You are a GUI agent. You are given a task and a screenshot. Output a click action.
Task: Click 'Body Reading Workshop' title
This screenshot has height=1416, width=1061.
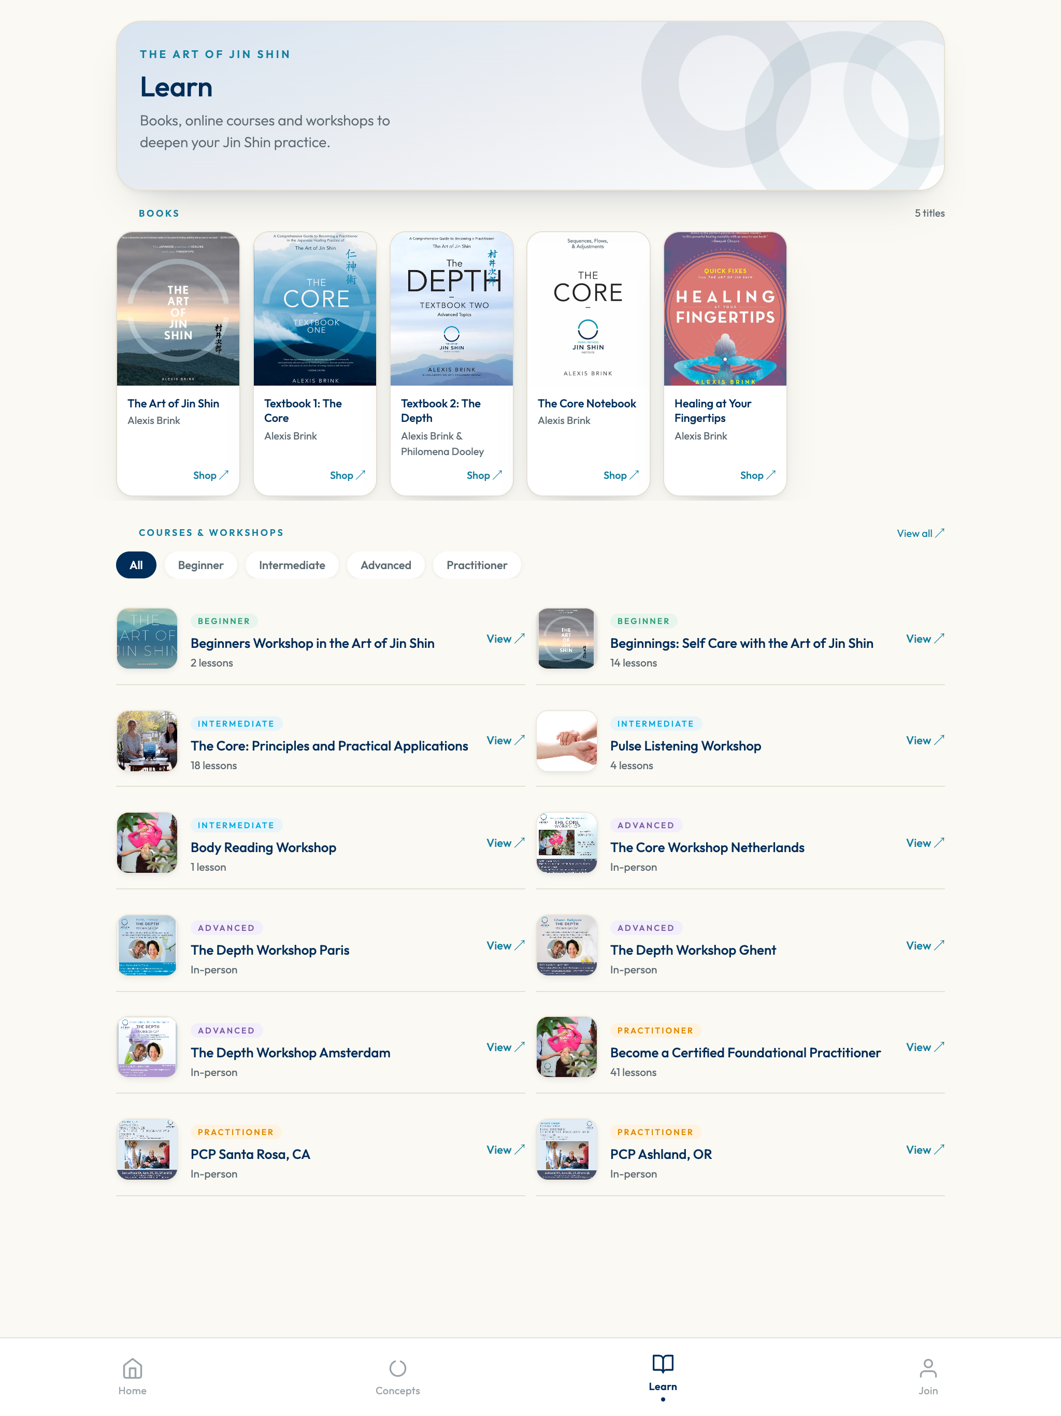263,847
